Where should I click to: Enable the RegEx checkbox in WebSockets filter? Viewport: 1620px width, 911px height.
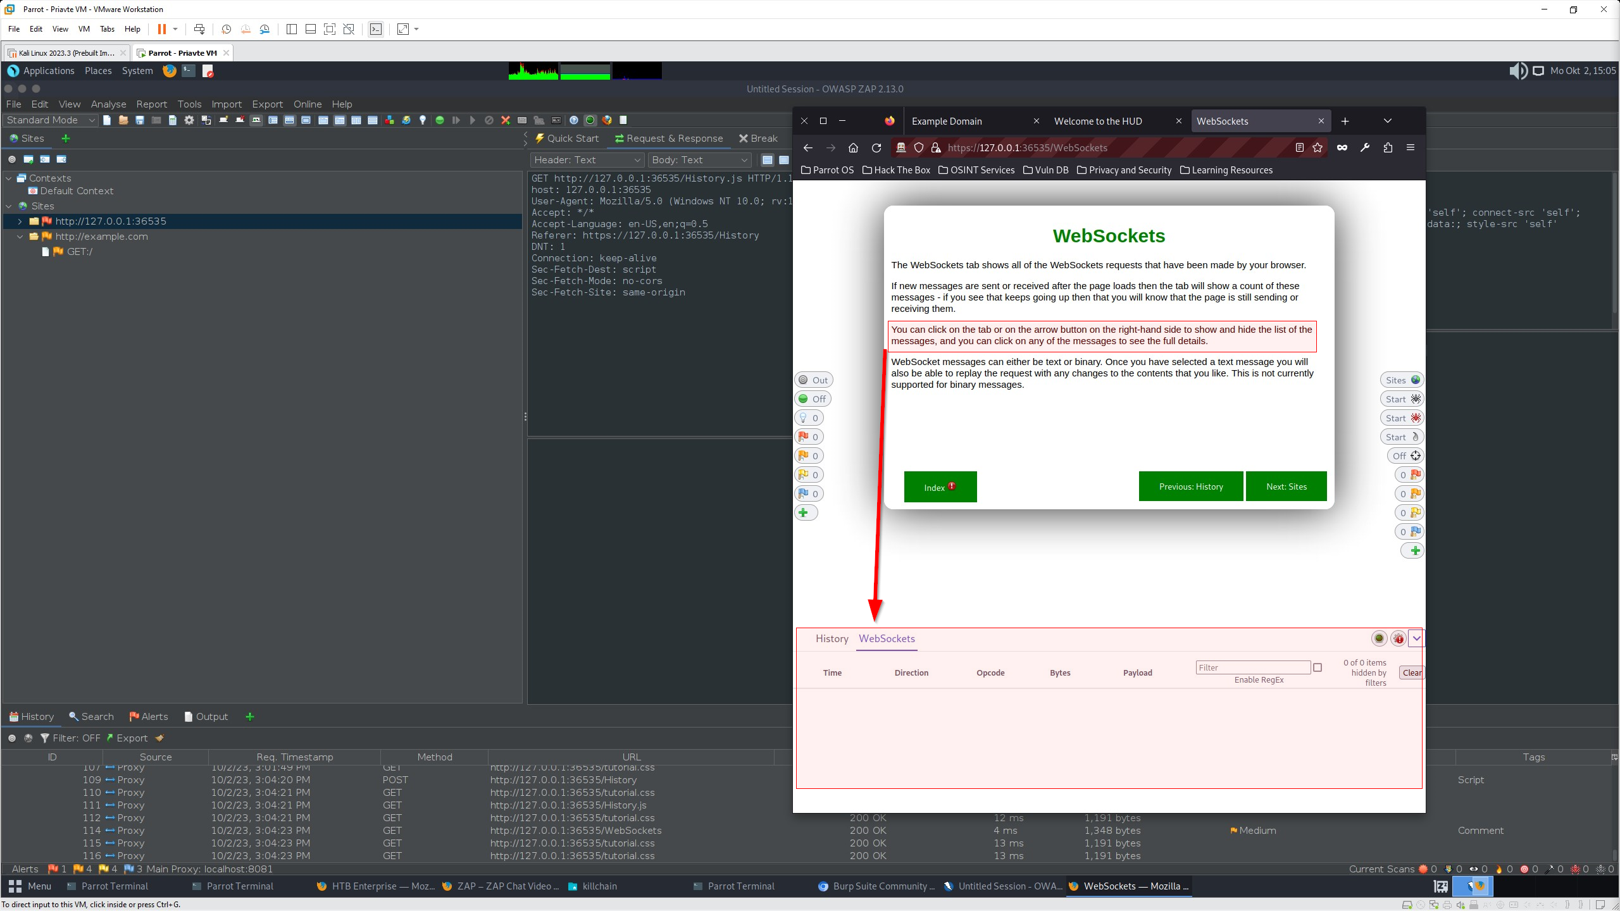tap(1318, 667)
